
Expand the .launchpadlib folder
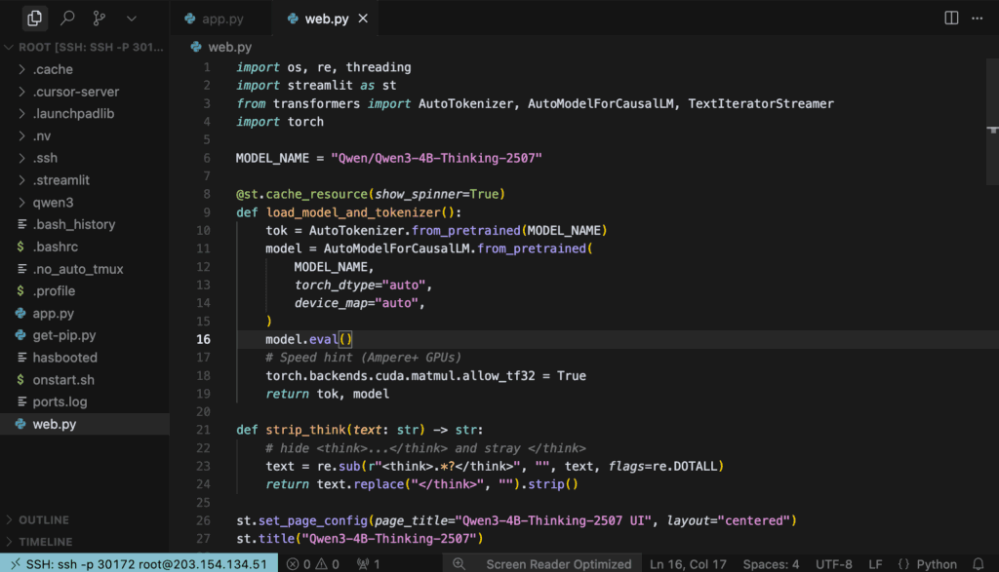tap(85, 114)
